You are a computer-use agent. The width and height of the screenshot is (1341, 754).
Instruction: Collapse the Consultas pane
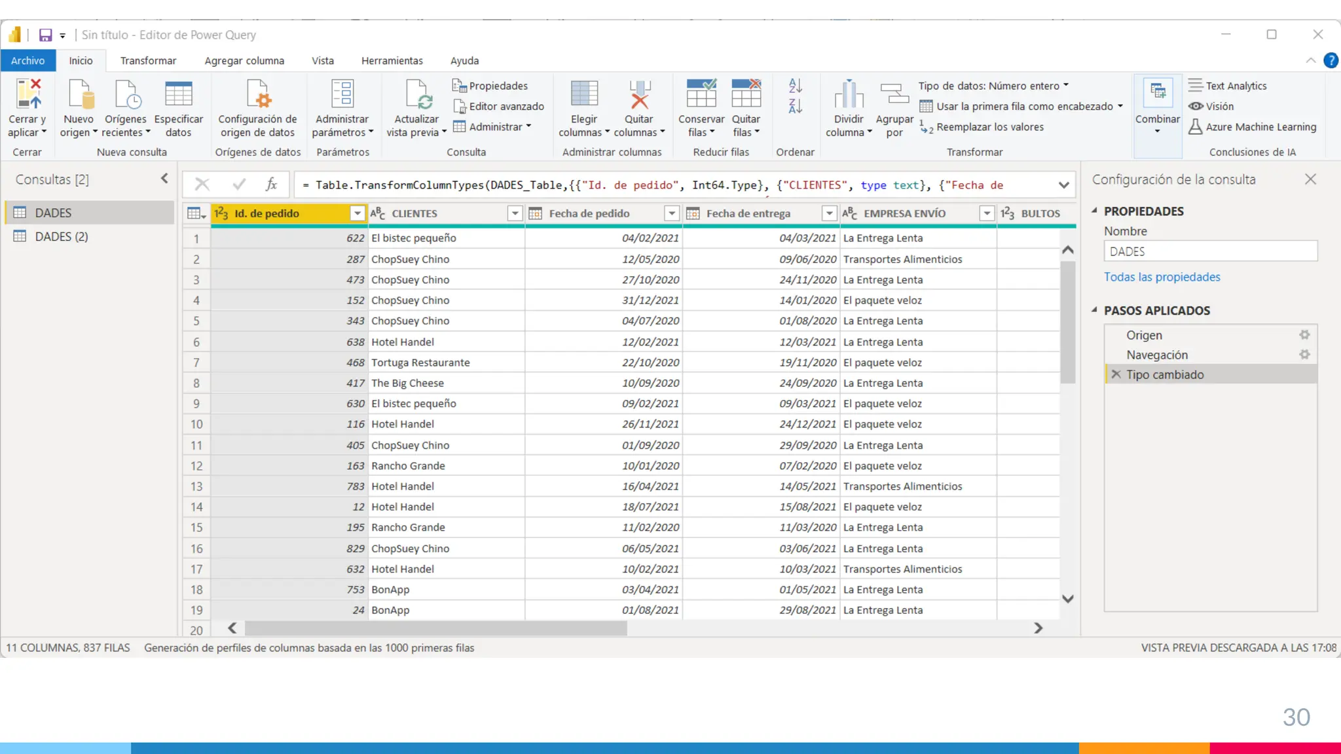tap(164, 179)
